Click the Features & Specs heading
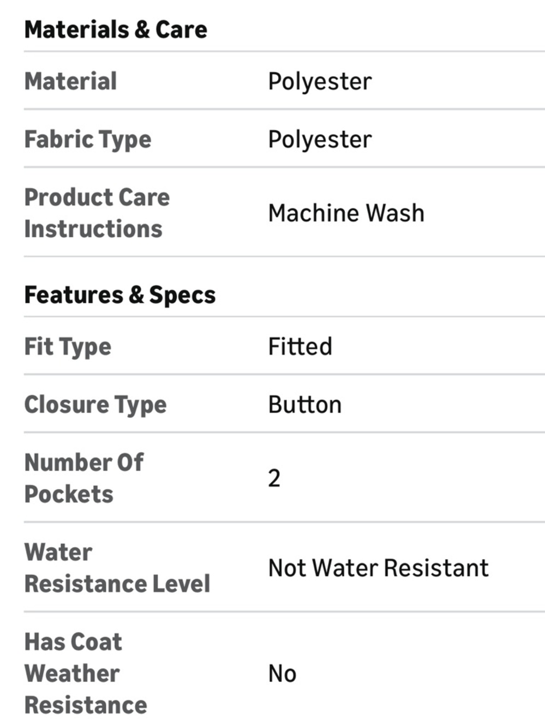 click(120, 295)
